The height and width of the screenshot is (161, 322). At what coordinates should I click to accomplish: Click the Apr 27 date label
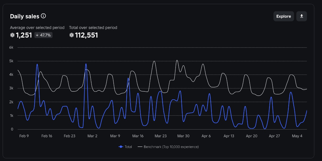pyautogui.click(x=274, y=136)
